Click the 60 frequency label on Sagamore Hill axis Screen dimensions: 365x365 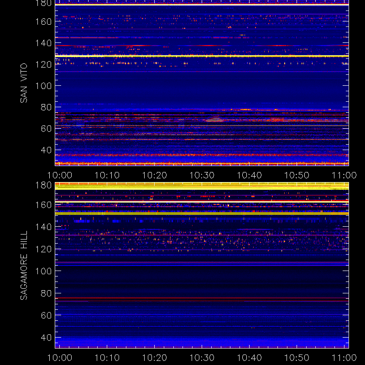point(47,315)
